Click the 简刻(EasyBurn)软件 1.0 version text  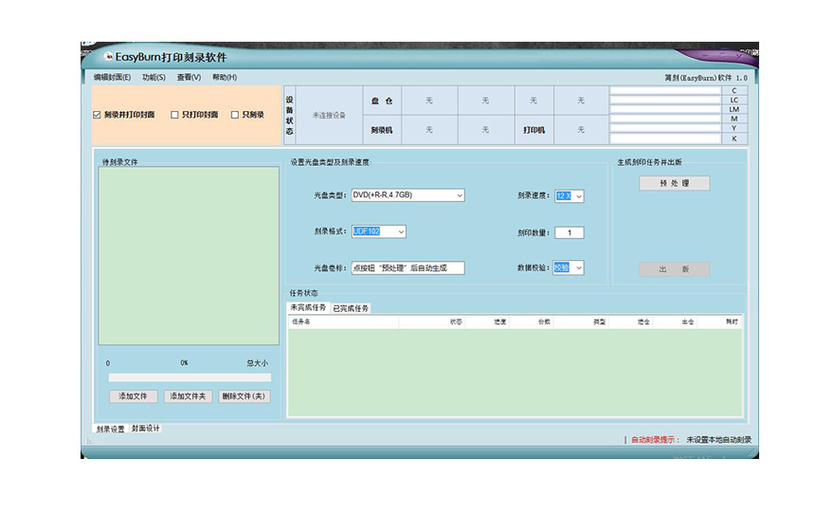click(x=706, y=78)
